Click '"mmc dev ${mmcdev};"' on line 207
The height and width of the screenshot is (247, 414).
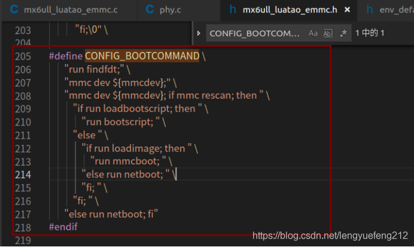pyautogui.click(x=117, y=83)
